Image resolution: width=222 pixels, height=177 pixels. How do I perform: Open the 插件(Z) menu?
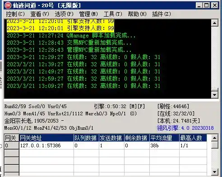point(162,14)
